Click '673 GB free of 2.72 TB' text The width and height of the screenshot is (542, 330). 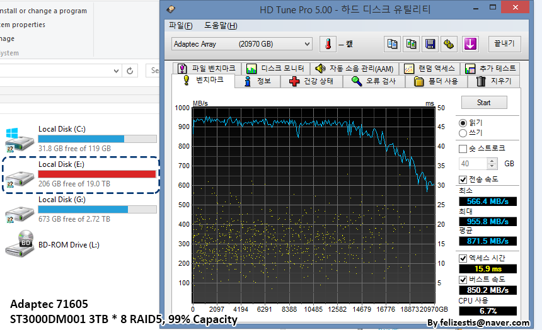(x=74, y=219)
